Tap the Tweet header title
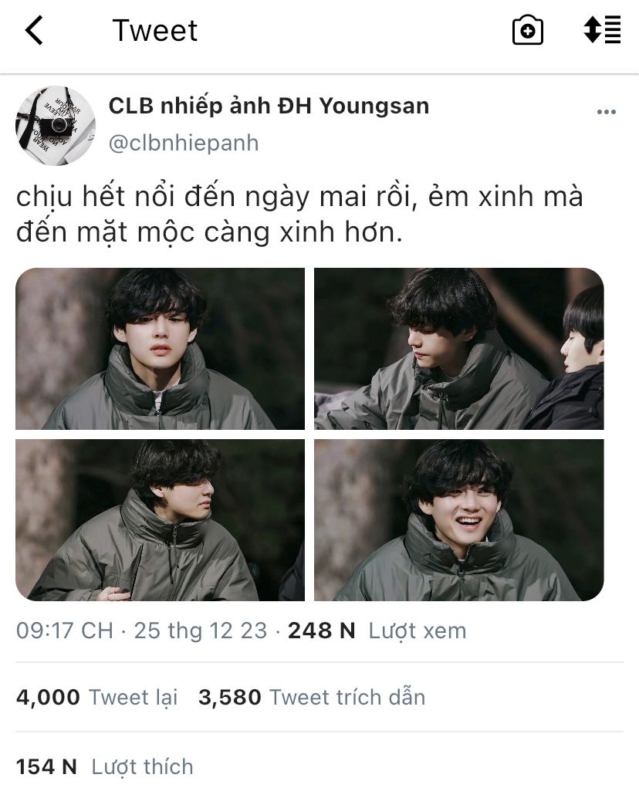This screenshot has height=798, width=639. [x=154, y=31]
